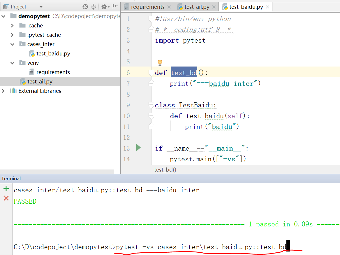
Task: Click the test_bd() breadcrumb below the editor
Action: tap(165, 170)
